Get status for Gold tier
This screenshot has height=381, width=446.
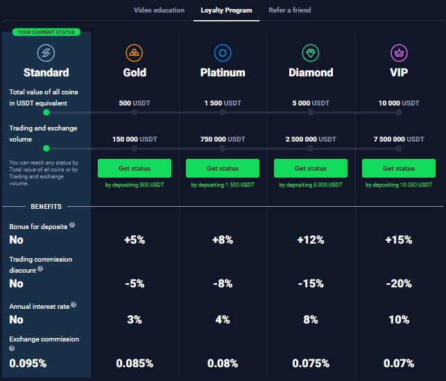pos(135,168)
